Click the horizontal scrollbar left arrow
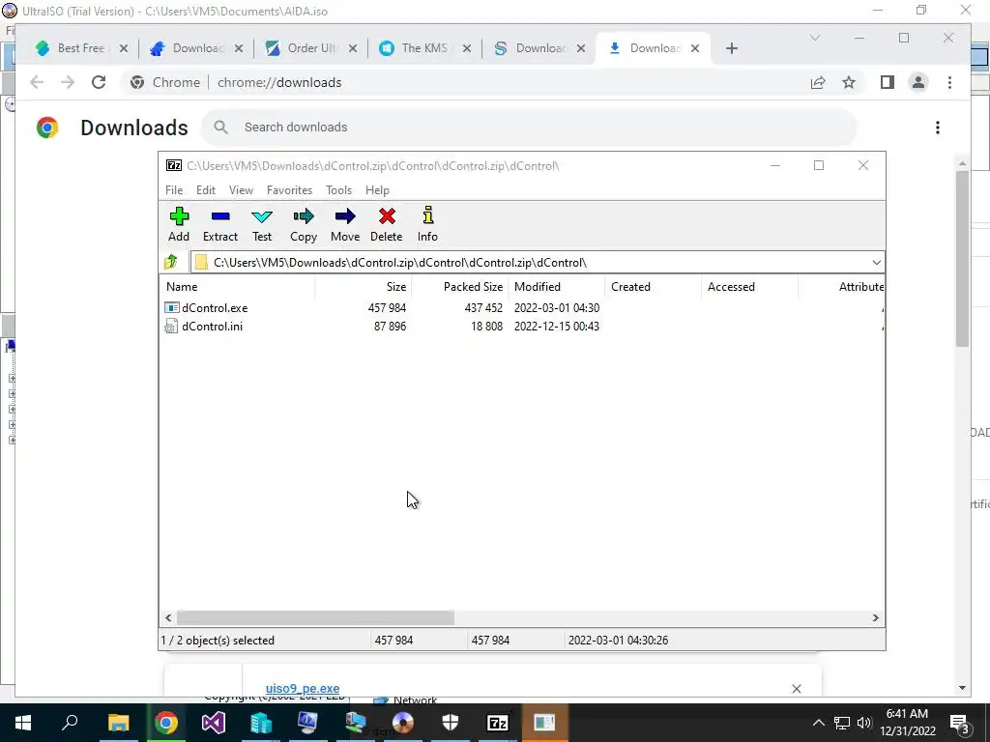 [168, 617]
